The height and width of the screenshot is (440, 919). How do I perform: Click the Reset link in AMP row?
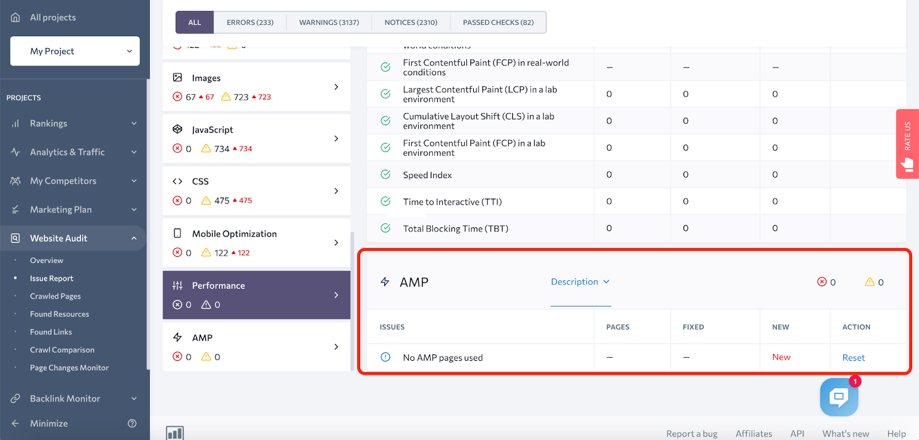click(854, 357)
